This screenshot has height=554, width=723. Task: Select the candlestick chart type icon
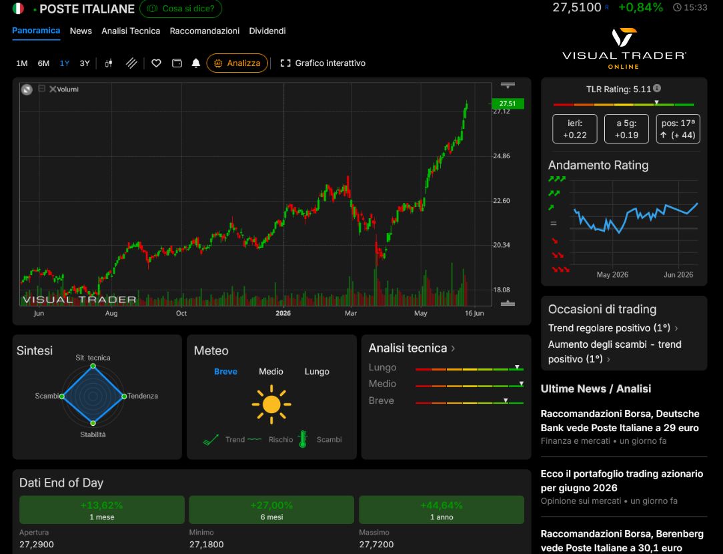click(x=108, y=63)
